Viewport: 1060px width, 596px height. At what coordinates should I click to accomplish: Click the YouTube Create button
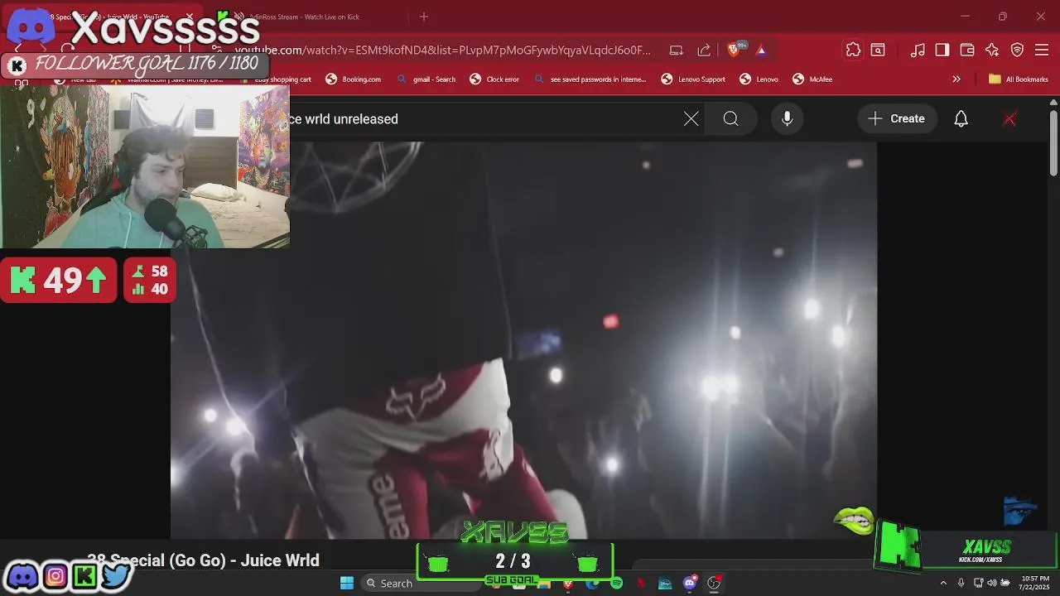[896, 119]
